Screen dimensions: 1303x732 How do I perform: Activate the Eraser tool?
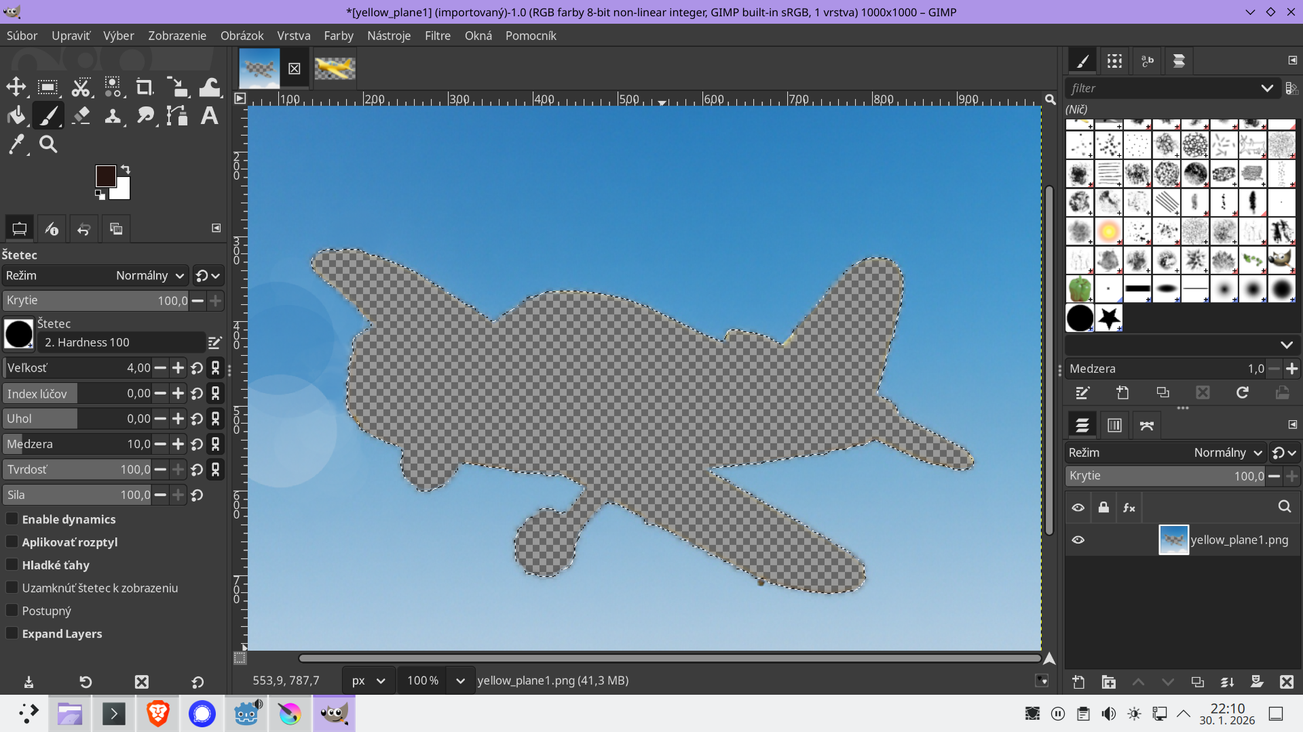pyautogui.click(x=81, y=115)
